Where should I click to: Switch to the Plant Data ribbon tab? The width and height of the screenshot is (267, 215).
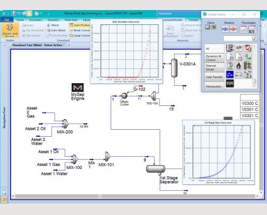[x=71, y=20]
